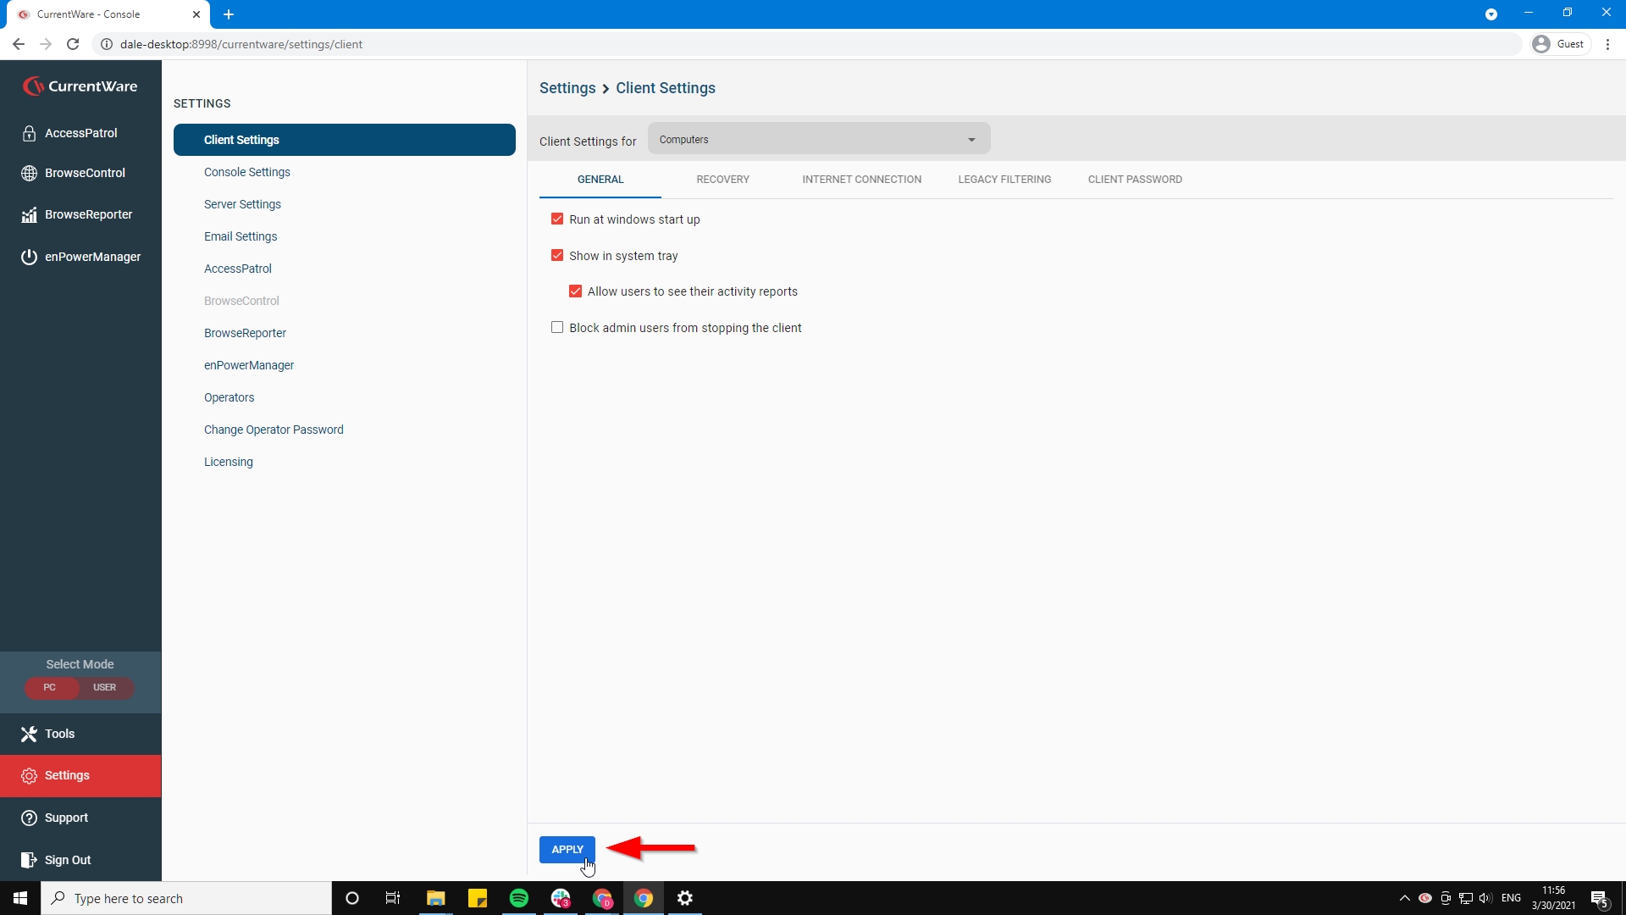This screenshot has width=1626, height=915.
Task: Open File Explorer from taskbar
Action: pos(435,898)
